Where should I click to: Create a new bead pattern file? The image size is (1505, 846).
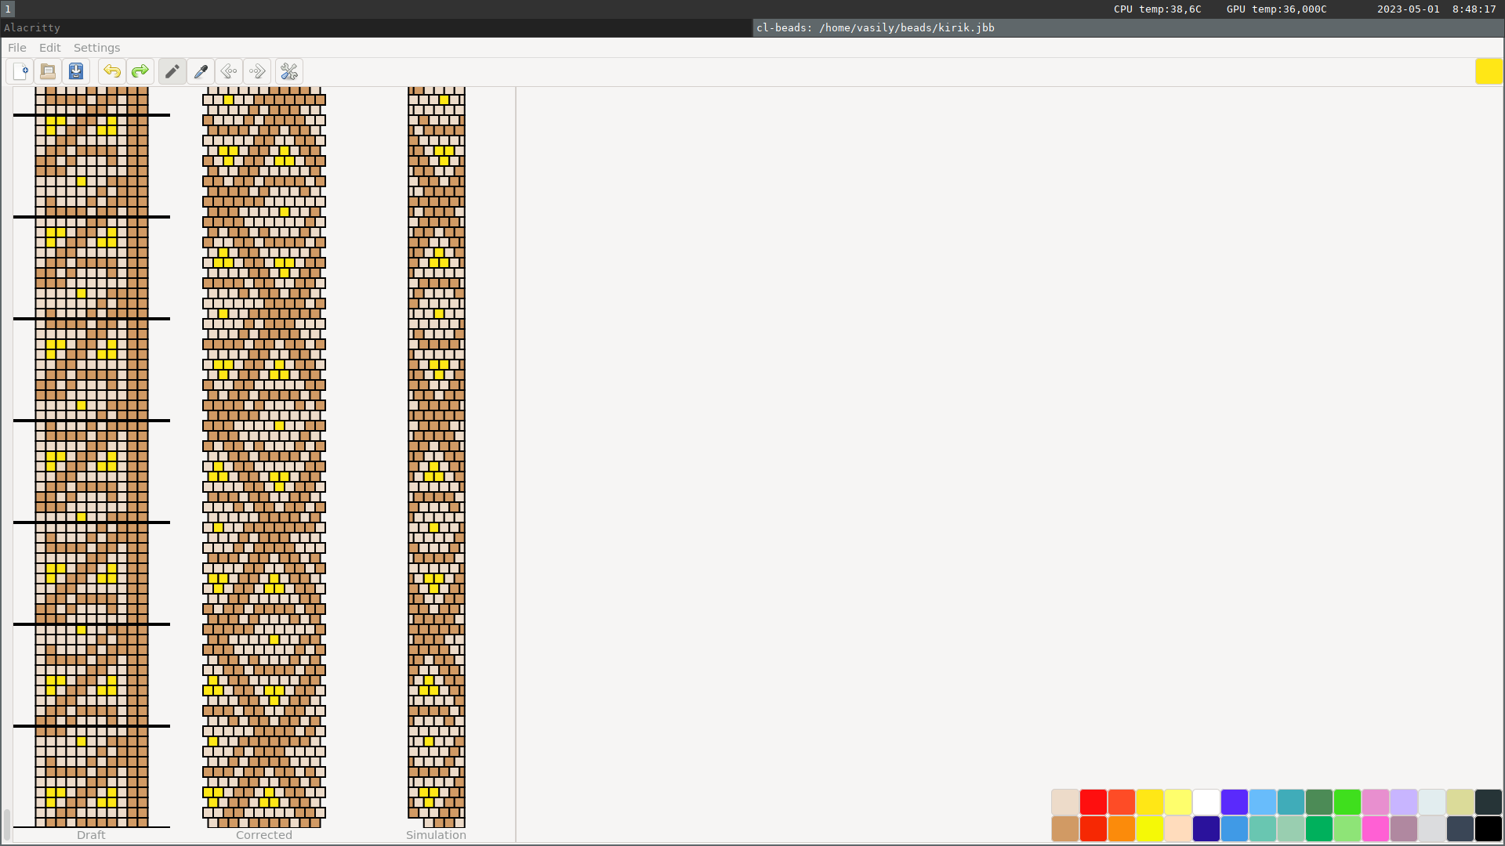pyautogui.click(x=20, y=71)
